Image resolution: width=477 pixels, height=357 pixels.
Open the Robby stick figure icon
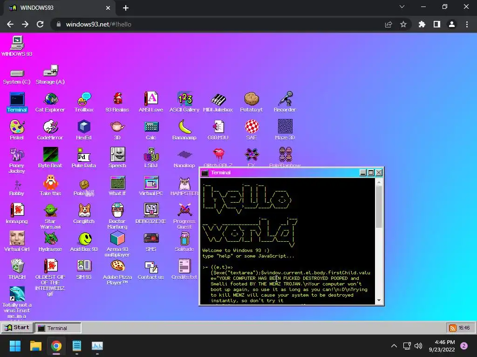click(17, 185)
